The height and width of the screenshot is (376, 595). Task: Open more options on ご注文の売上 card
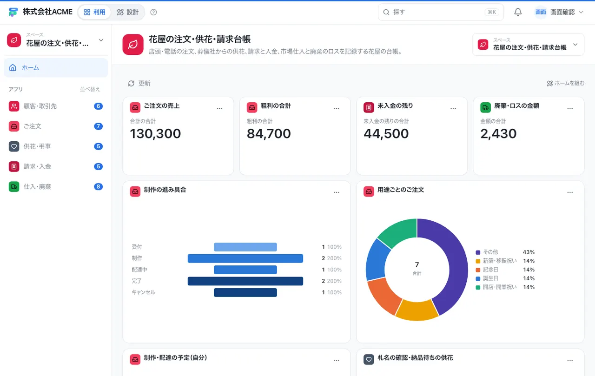coord(220,108)
